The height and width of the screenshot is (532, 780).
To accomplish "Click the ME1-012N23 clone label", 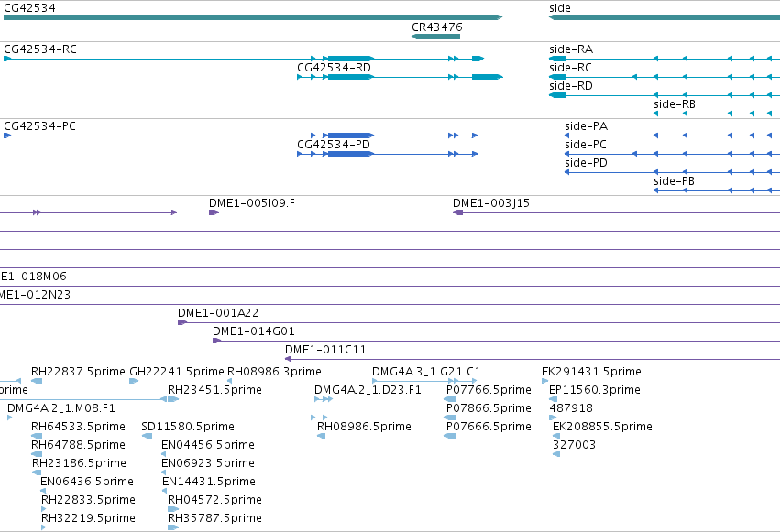I will tap(36, 295).
